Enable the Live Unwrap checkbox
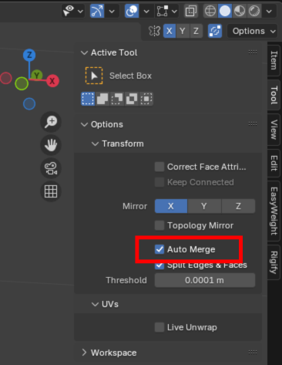The width and height of the screenshot is (282, 365). (x=159, y=327)
